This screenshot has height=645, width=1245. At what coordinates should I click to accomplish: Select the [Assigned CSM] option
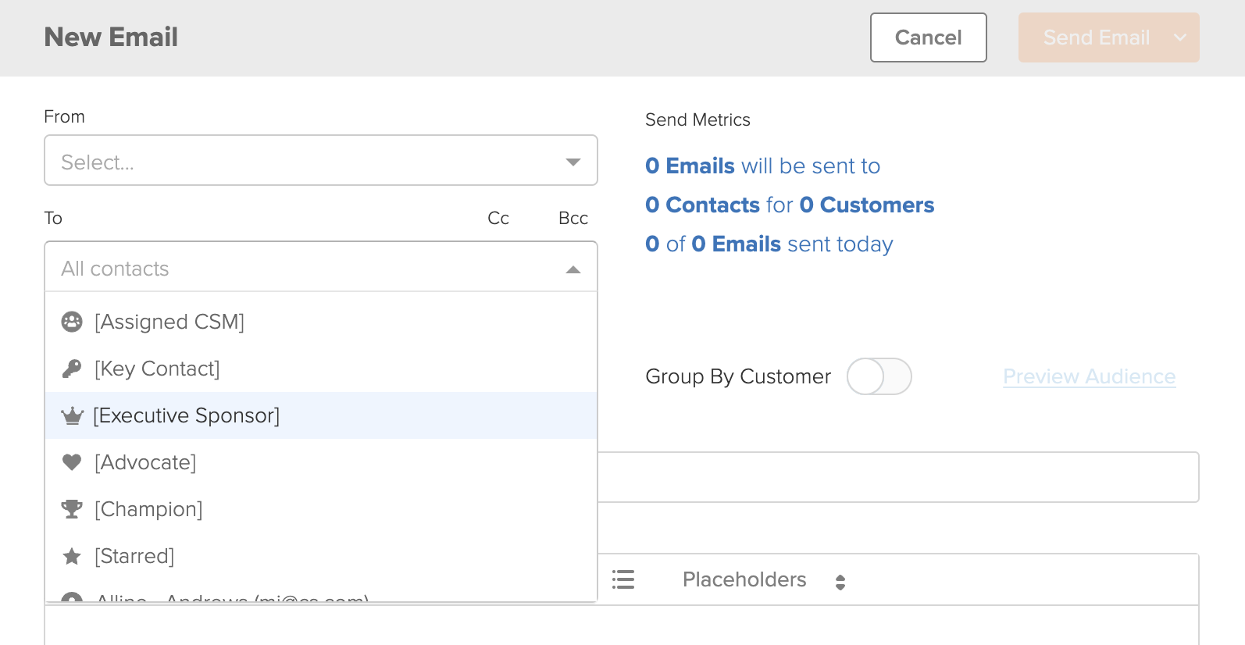click(321, 322)
